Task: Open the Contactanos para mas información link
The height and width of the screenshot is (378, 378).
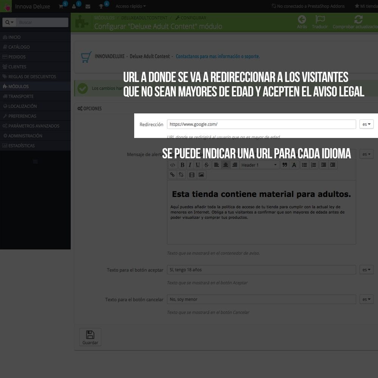Action: 218,56
